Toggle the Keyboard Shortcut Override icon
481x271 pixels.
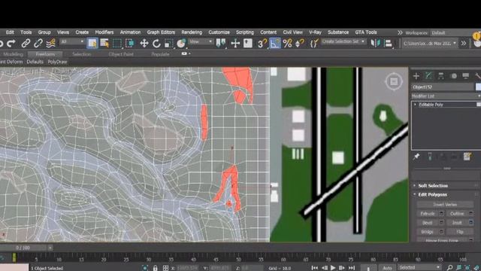tap(248, 44)
